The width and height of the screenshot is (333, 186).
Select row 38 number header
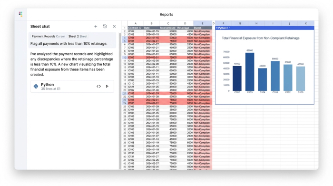click(125, 150)
